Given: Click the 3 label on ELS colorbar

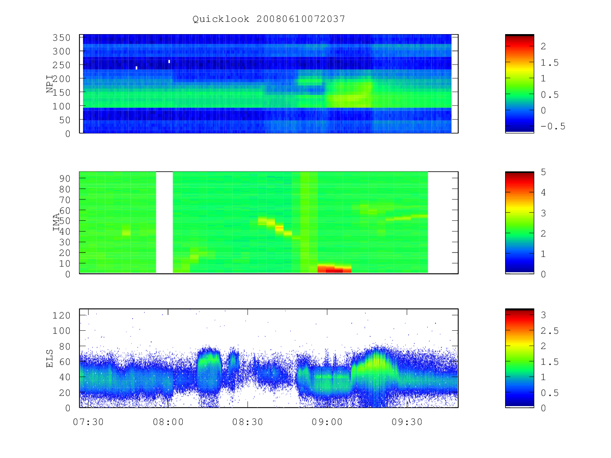Looking at the screenshot, I should (543, 315).
